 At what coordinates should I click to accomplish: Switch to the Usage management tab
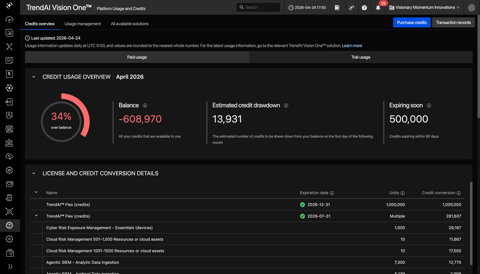tap(83, 23)
